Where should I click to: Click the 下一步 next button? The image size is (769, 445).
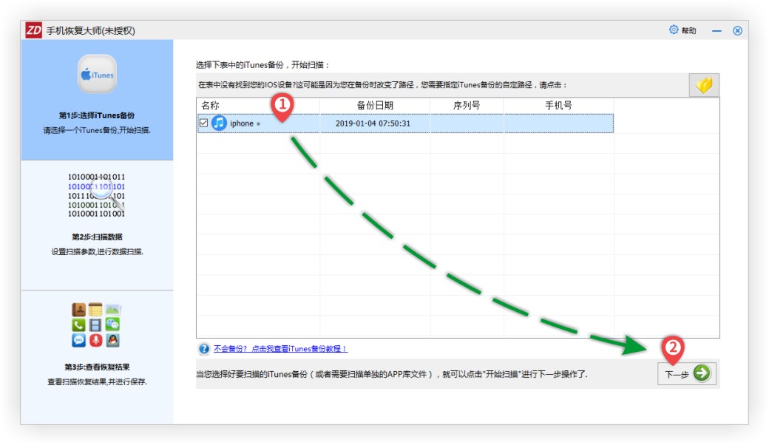click(x=687, y=374)
